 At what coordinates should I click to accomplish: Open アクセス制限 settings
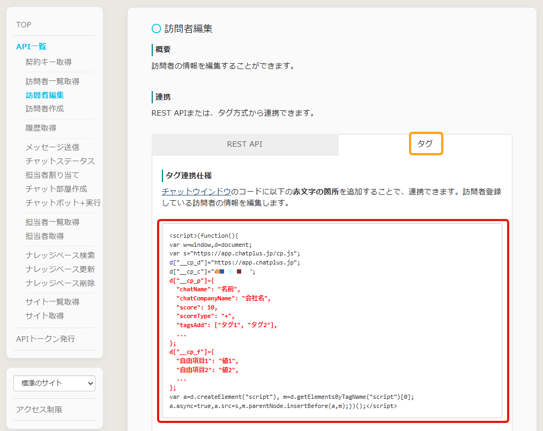coord(39,410)
